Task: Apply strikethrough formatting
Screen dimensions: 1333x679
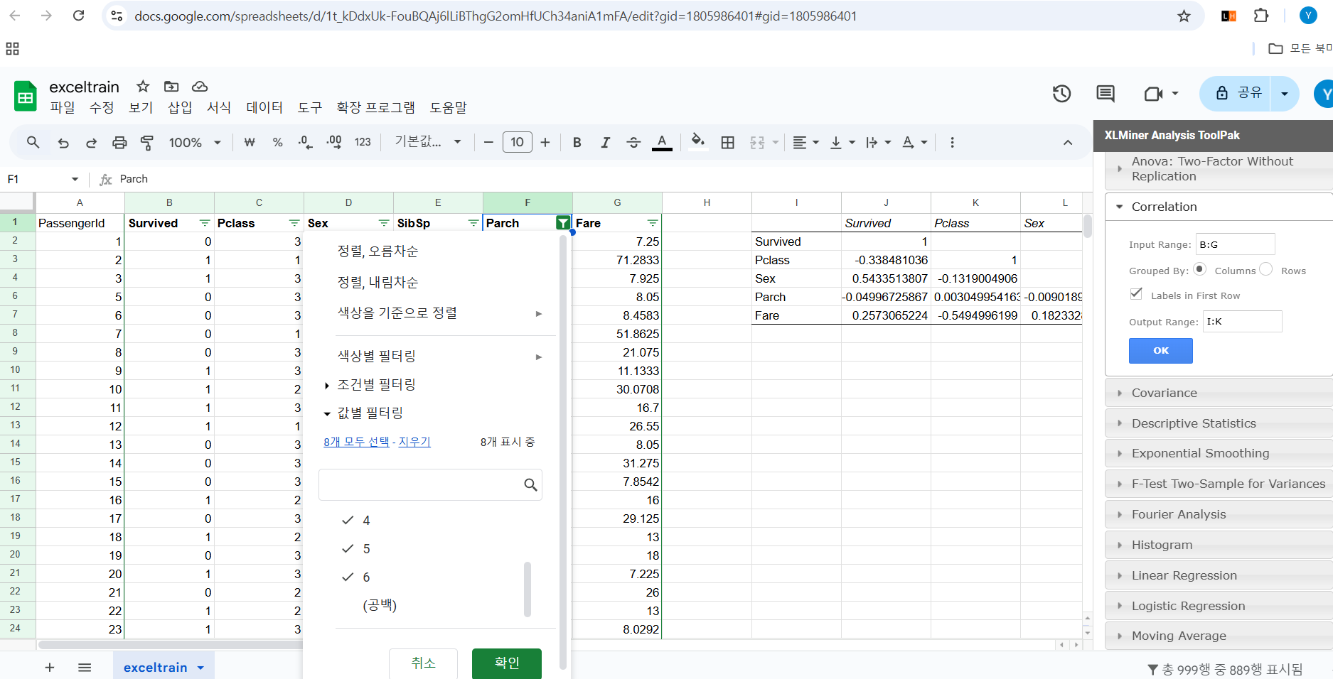Action: pos(633,143)
